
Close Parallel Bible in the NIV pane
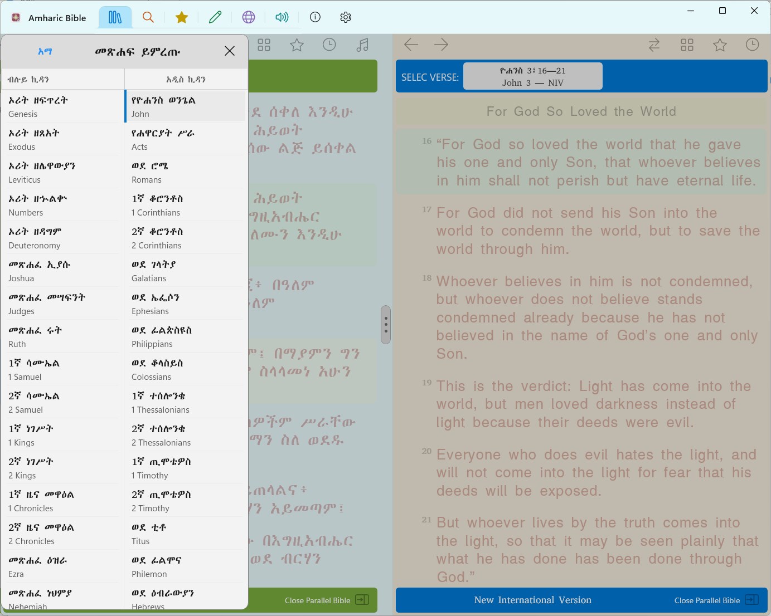716,600
